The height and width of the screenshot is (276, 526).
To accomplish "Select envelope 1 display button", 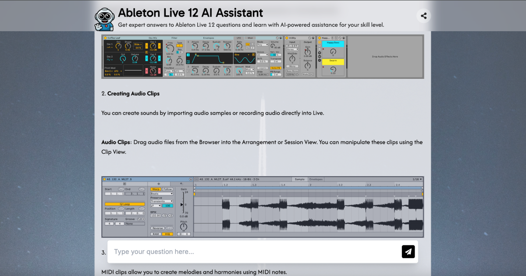I will click(188, 55).
